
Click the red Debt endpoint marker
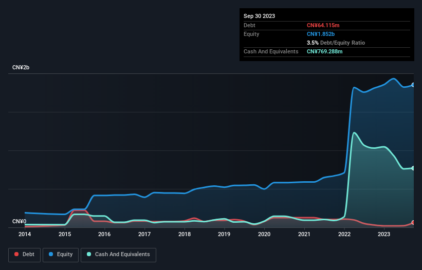[413, 222]
